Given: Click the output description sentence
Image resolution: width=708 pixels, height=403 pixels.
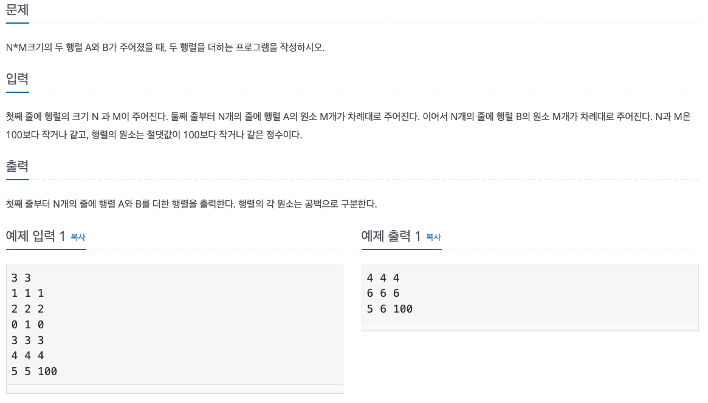Looking at the screenshot, I should point(191,204).
